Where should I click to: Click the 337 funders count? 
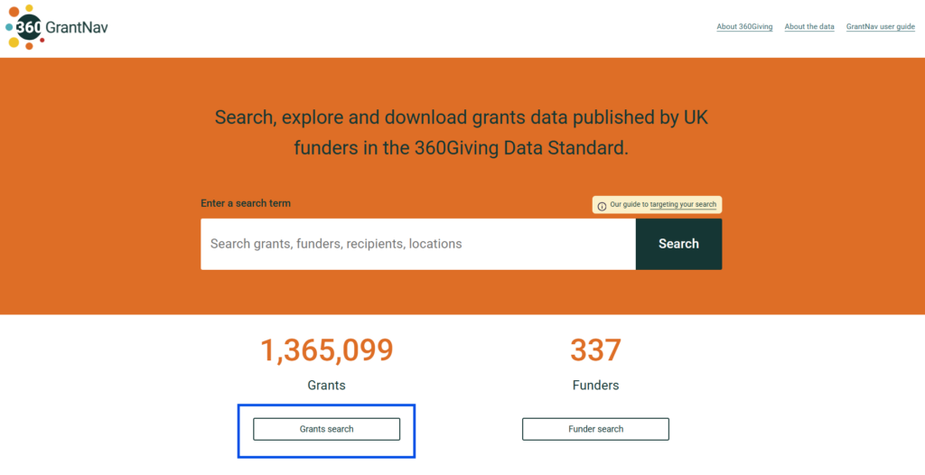[x=595, y=350]
